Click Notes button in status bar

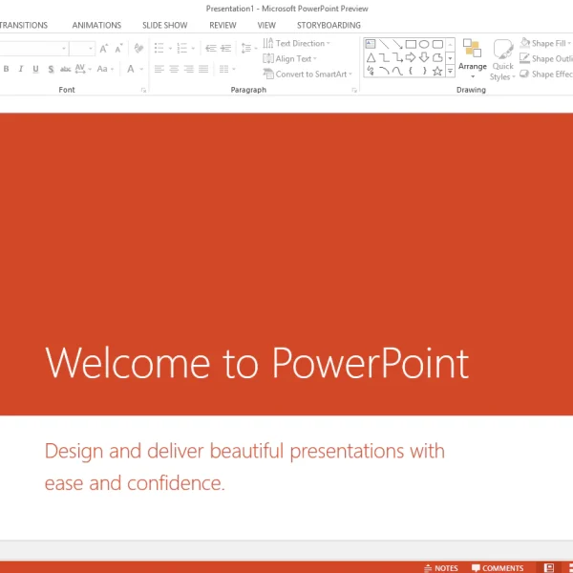pos(440,568)
